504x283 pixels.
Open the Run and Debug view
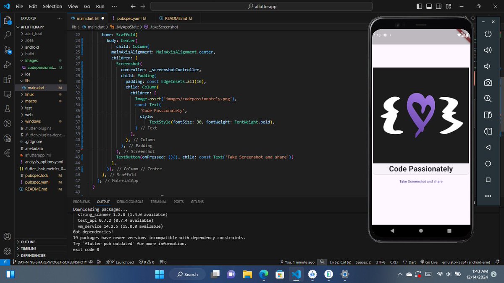7,64
